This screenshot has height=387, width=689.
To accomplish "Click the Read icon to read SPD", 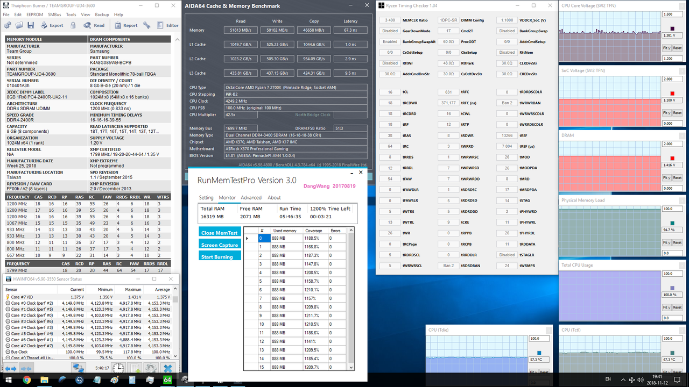I will pyautogui.click(x=87, y=25).
